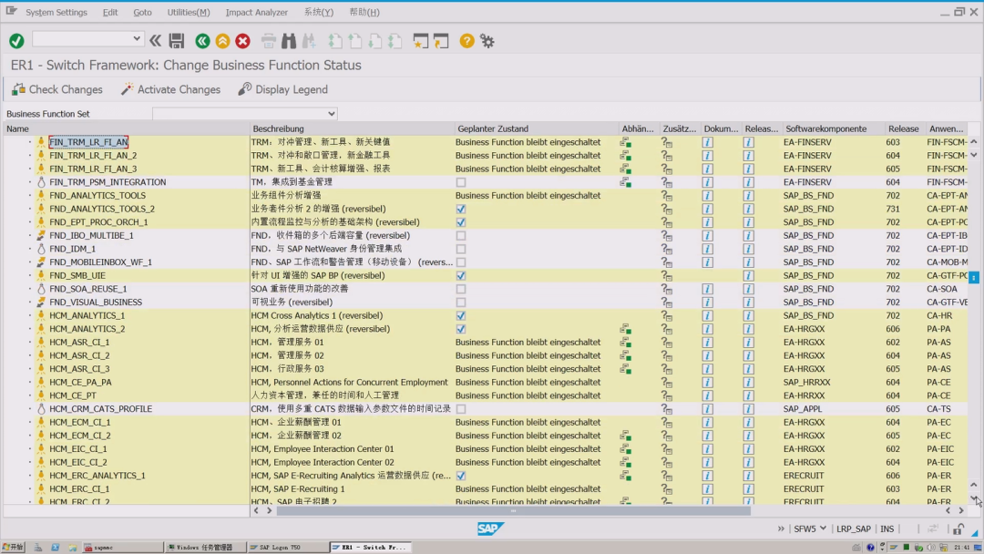Click release info icon for HCM_ECM_CI_1 row
The image size is (984, 554).
pyautogui.click(x=748, y=422)
